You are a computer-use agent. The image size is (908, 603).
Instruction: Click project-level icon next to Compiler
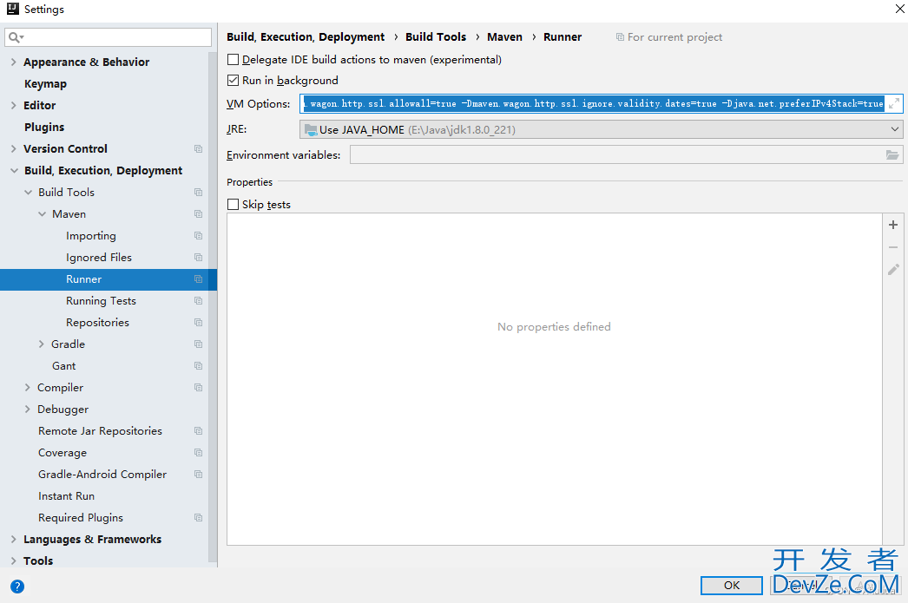click(199, 388)
